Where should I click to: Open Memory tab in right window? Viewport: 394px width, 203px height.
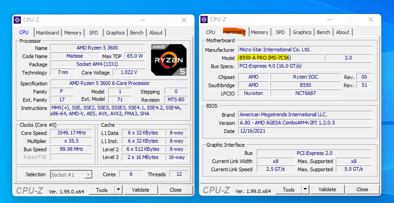pos(259,32)
